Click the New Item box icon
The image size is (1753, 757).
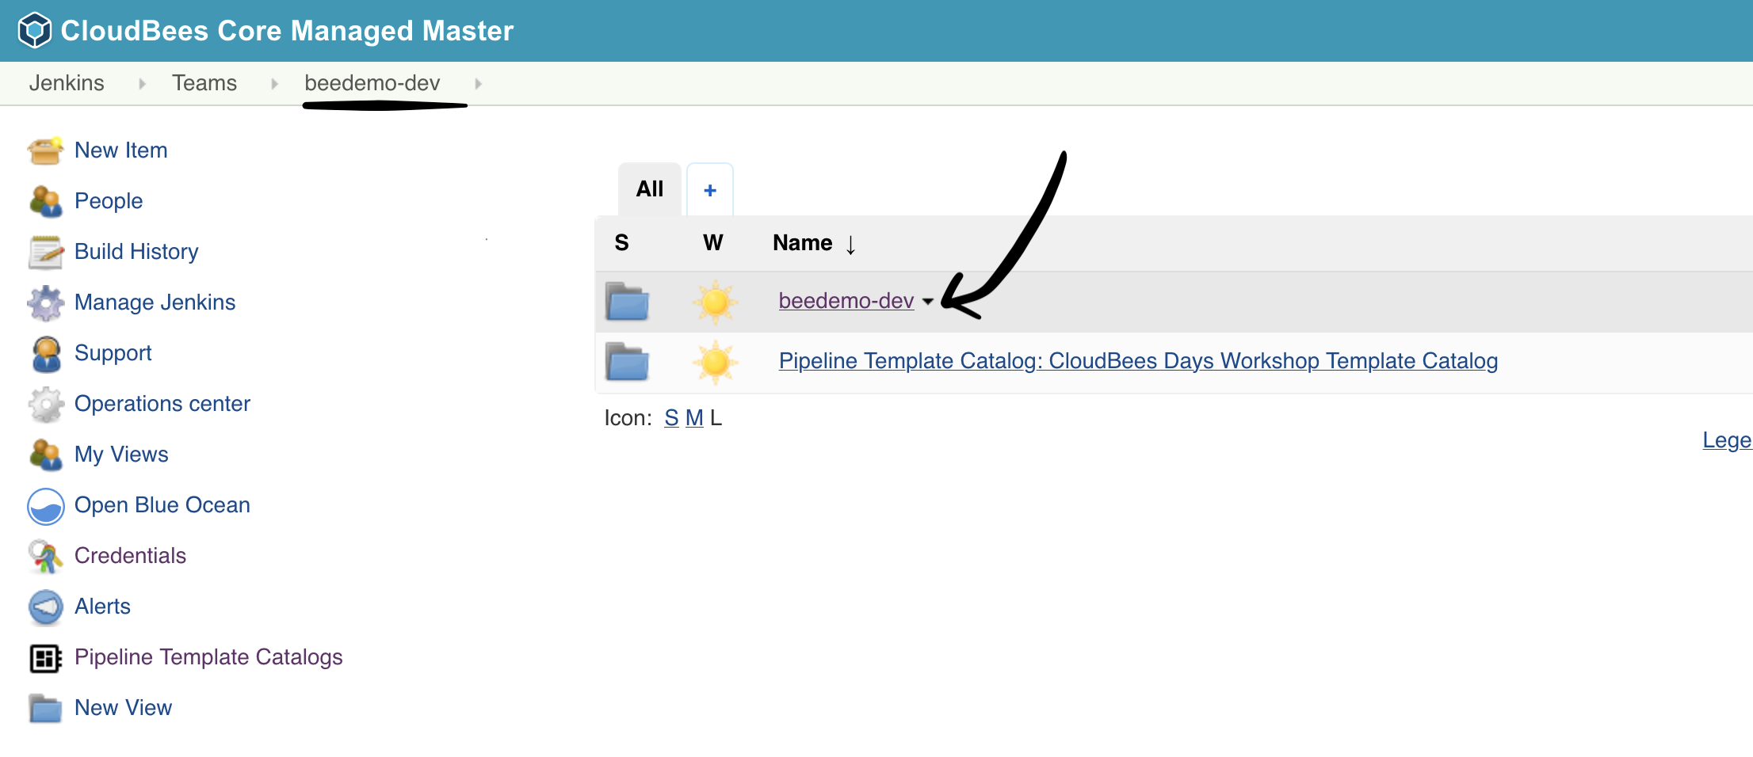(x=45, y=150)
